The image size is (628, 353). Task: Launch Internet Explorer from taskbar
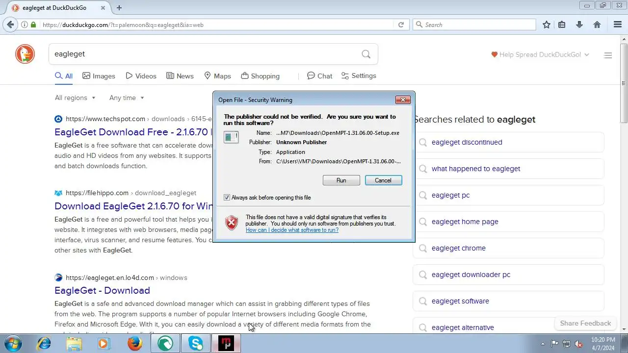pyautogui.click(x=44, y=344)
